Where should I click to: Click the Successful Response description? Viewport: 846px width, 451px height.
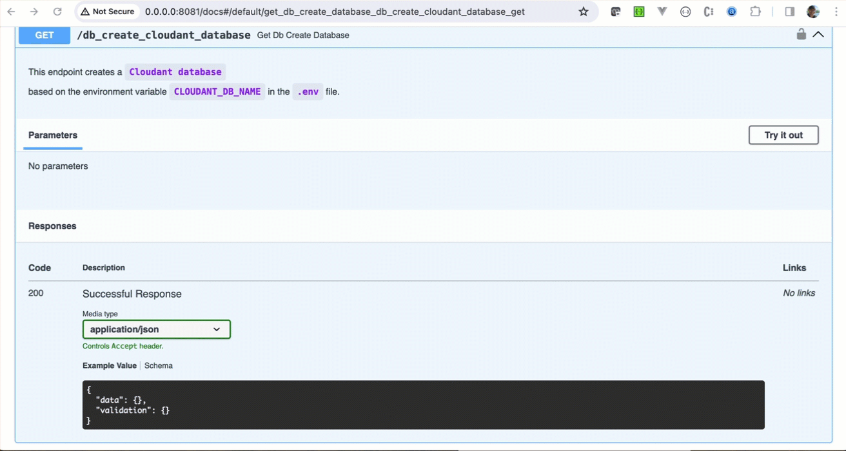pos(132,294)
